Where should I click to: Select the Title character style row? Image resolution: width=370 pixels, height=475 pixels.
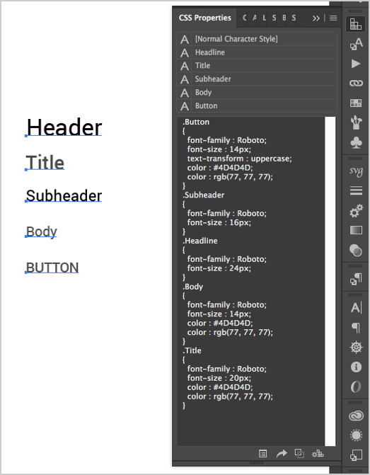(257, 66)
